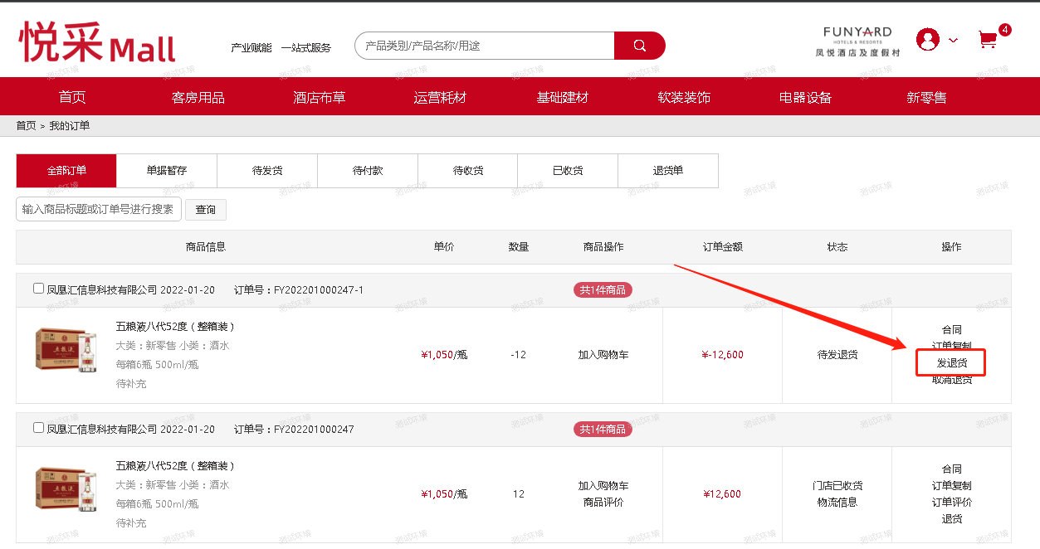Open the 五粮液八代52度 title in the received order
The image size is (1040, 549).
[x=175, y=466]
